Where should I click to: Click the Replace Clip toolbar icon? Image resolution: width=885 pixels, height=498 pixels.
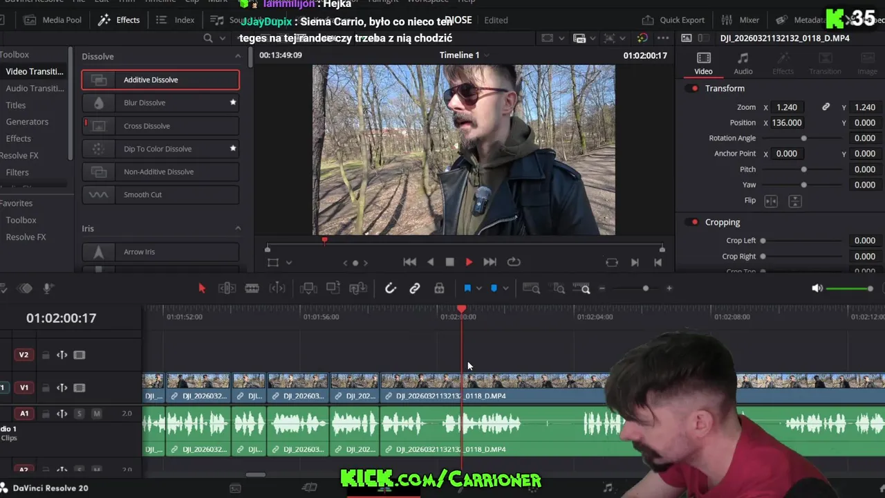358,288
